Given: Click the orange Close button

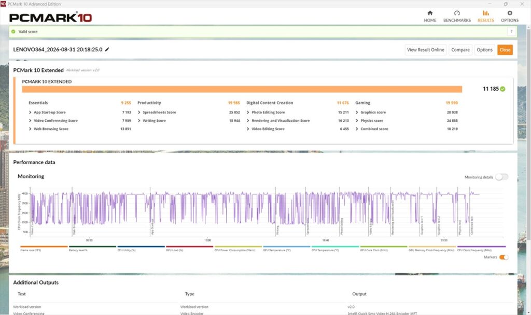Looking at the screenshot, I should 505,50.
